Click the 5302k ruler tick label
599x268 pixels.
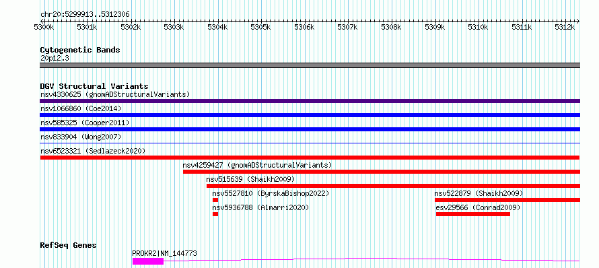pyautogui.click(x=131, y=27)
